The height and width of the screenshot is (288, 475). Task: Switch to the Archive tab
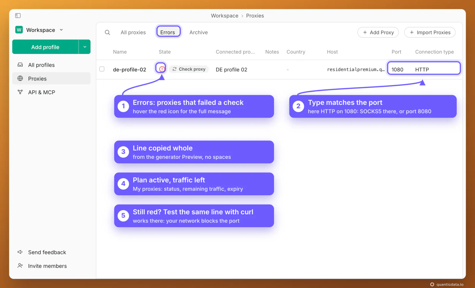199,32
